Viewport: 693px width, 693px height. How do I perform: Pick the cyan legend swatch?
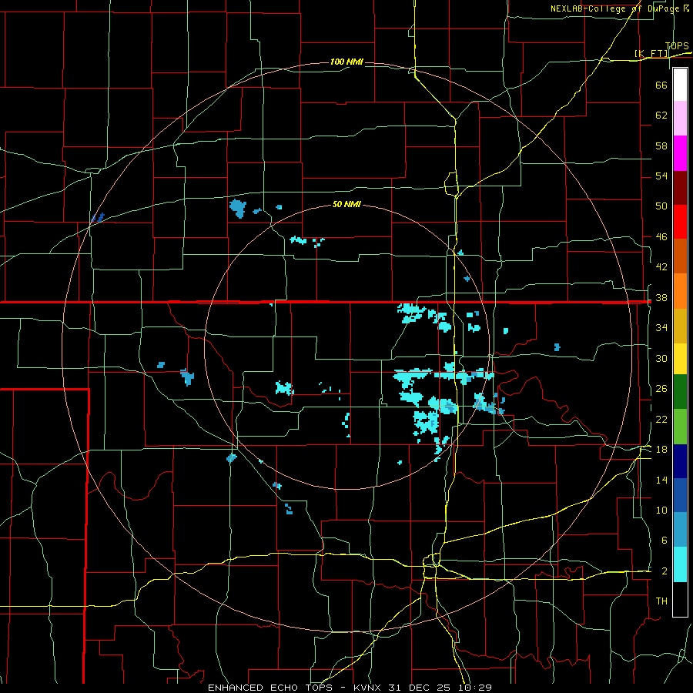coord(680,565)
